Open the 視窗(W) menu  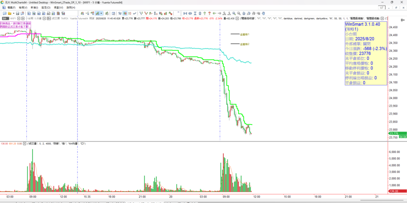coord(58,8)
